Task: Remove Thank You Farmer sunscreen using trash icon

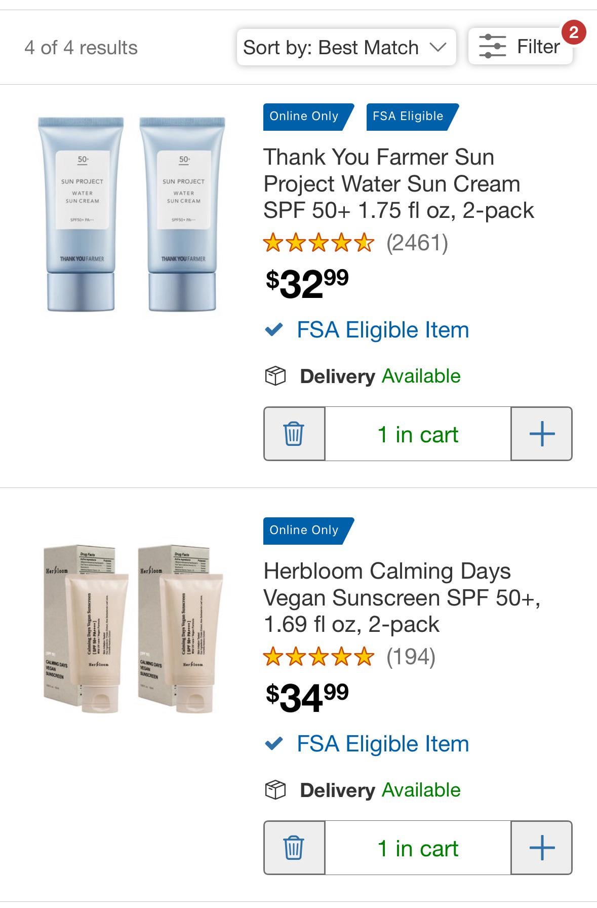Action: [294, 434]
